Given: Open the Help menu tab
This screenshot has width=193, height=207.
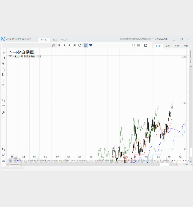Looking at the screenshot, I should (x=64, y=39).
